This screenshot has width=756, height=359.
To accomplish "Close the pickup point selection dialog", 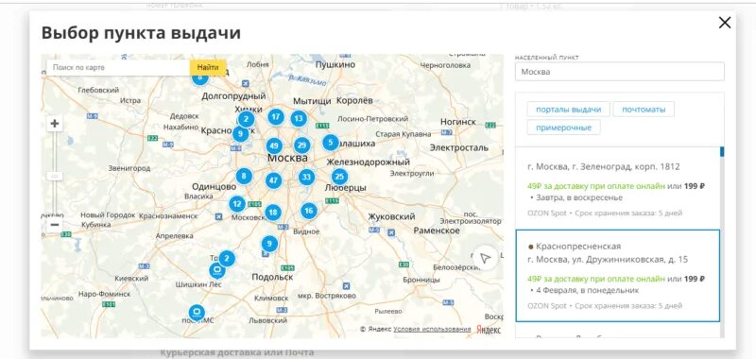I will [x=725, y=23].
